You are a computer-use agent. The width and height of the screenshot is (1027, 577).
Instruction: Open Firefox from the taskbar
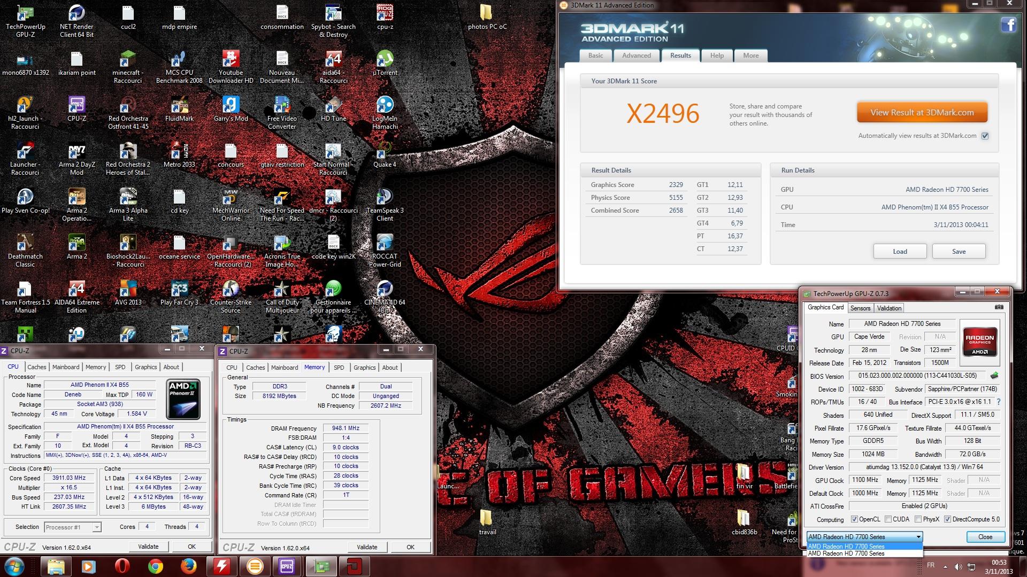188,566
